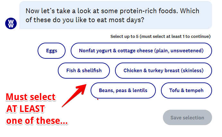Click the 'Select up to 5' instruction text
This screenshot has height=137, width=222.
[x=160, y=37]
